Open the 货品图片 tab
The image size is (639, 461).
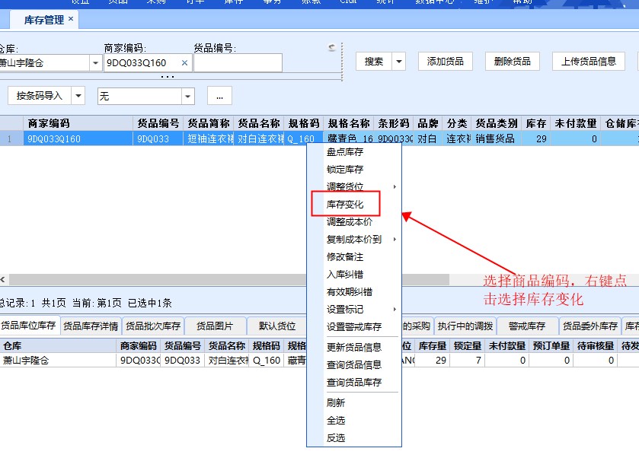click(215, 326)
